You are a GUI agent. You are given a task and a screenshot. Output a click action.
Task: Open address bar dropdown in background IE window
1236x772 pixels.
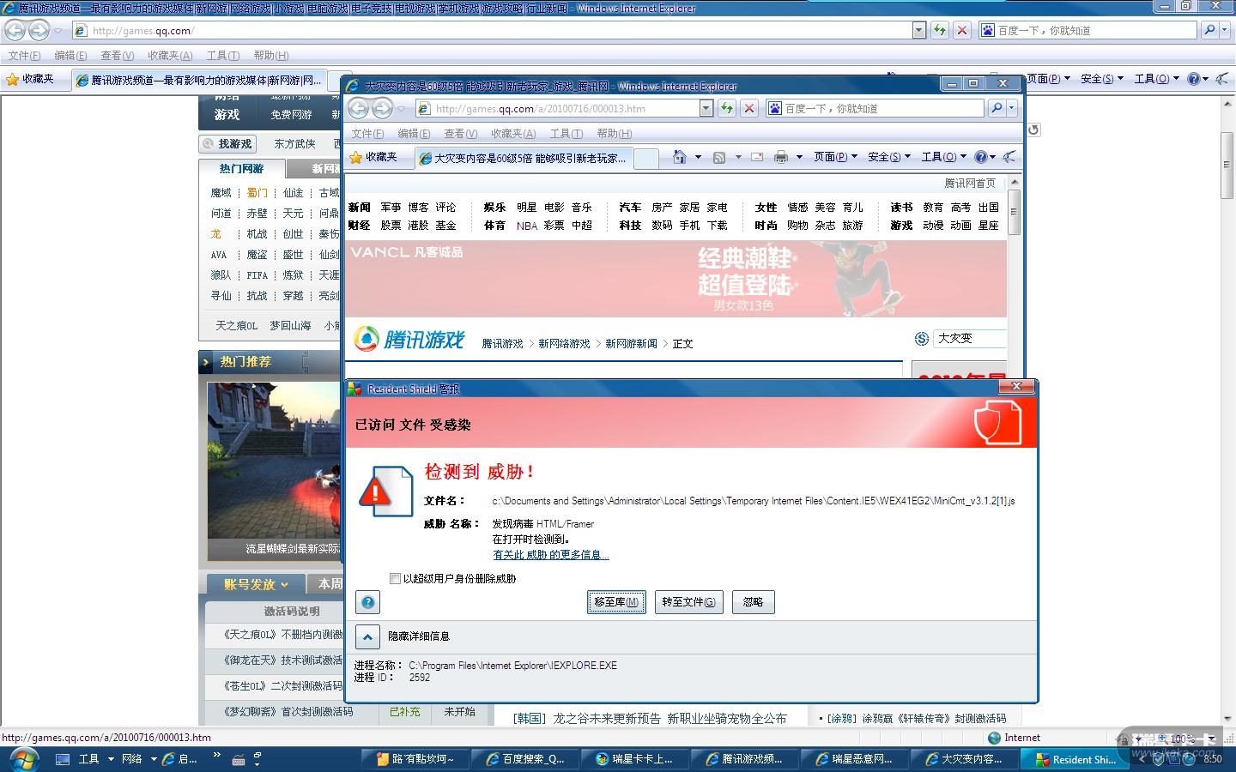coord(919,30)
